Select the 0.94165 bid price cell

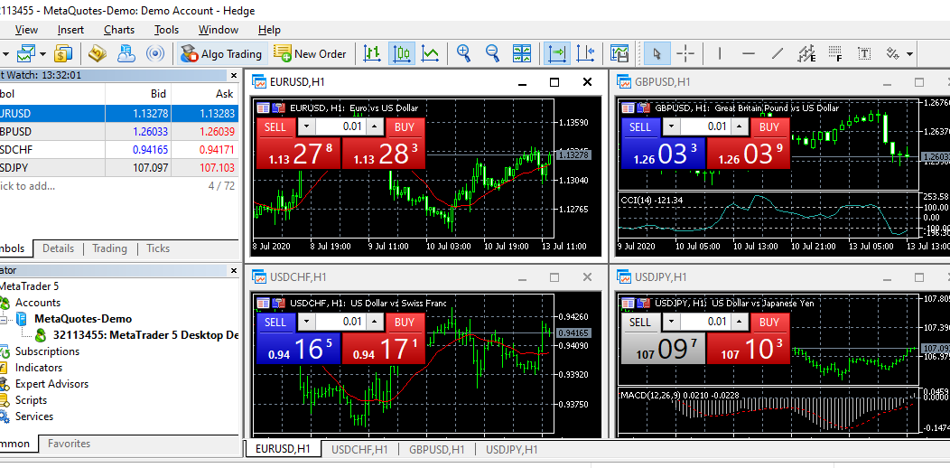(x=139, y=150)
